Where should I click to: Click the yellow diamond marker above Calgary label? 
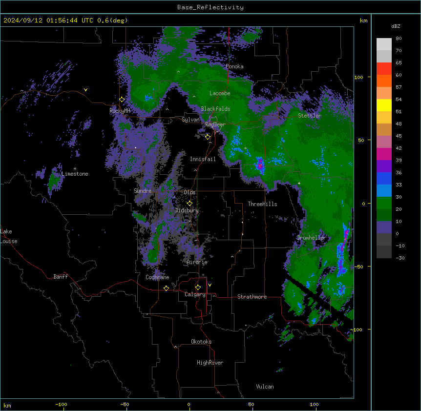[x=198, y=288]
